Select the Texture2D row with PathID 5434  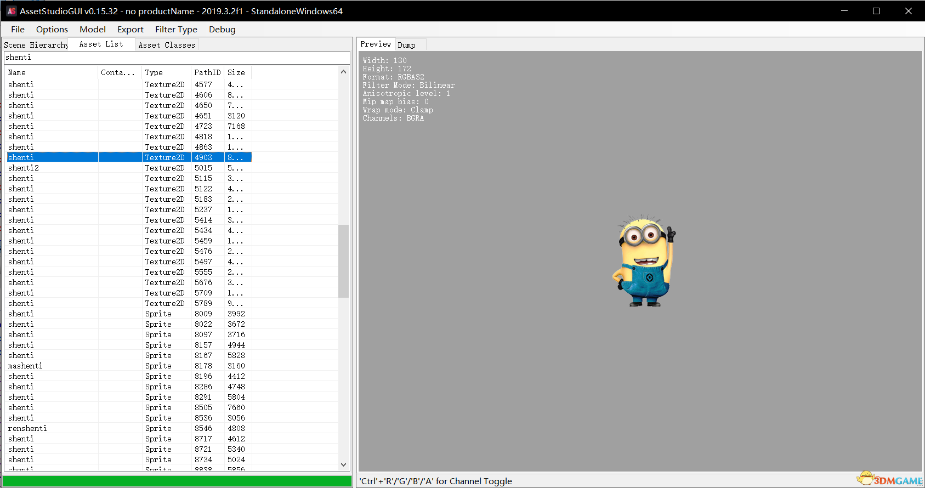[129, 230]
